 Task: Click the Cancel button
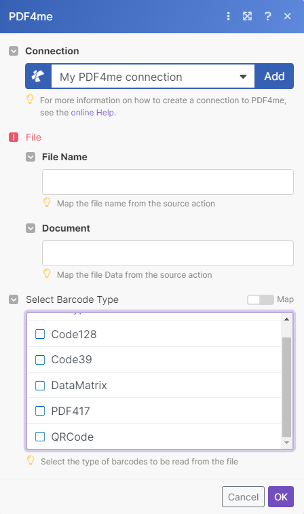(243, 496)
